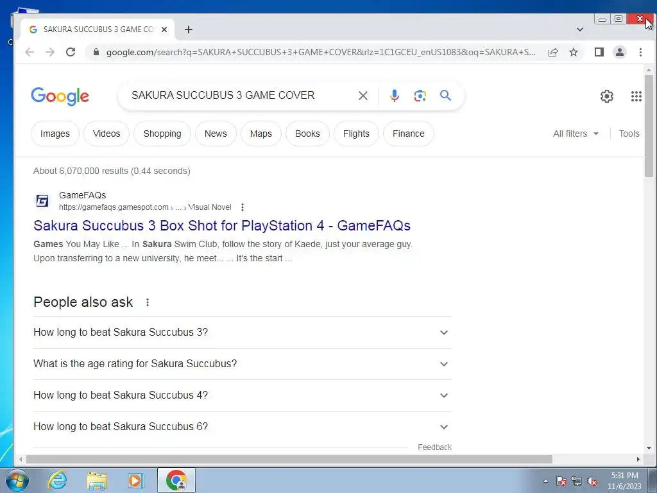
Task: Expand How long to beat Sakura Succubus 3?
Action: 242,333
